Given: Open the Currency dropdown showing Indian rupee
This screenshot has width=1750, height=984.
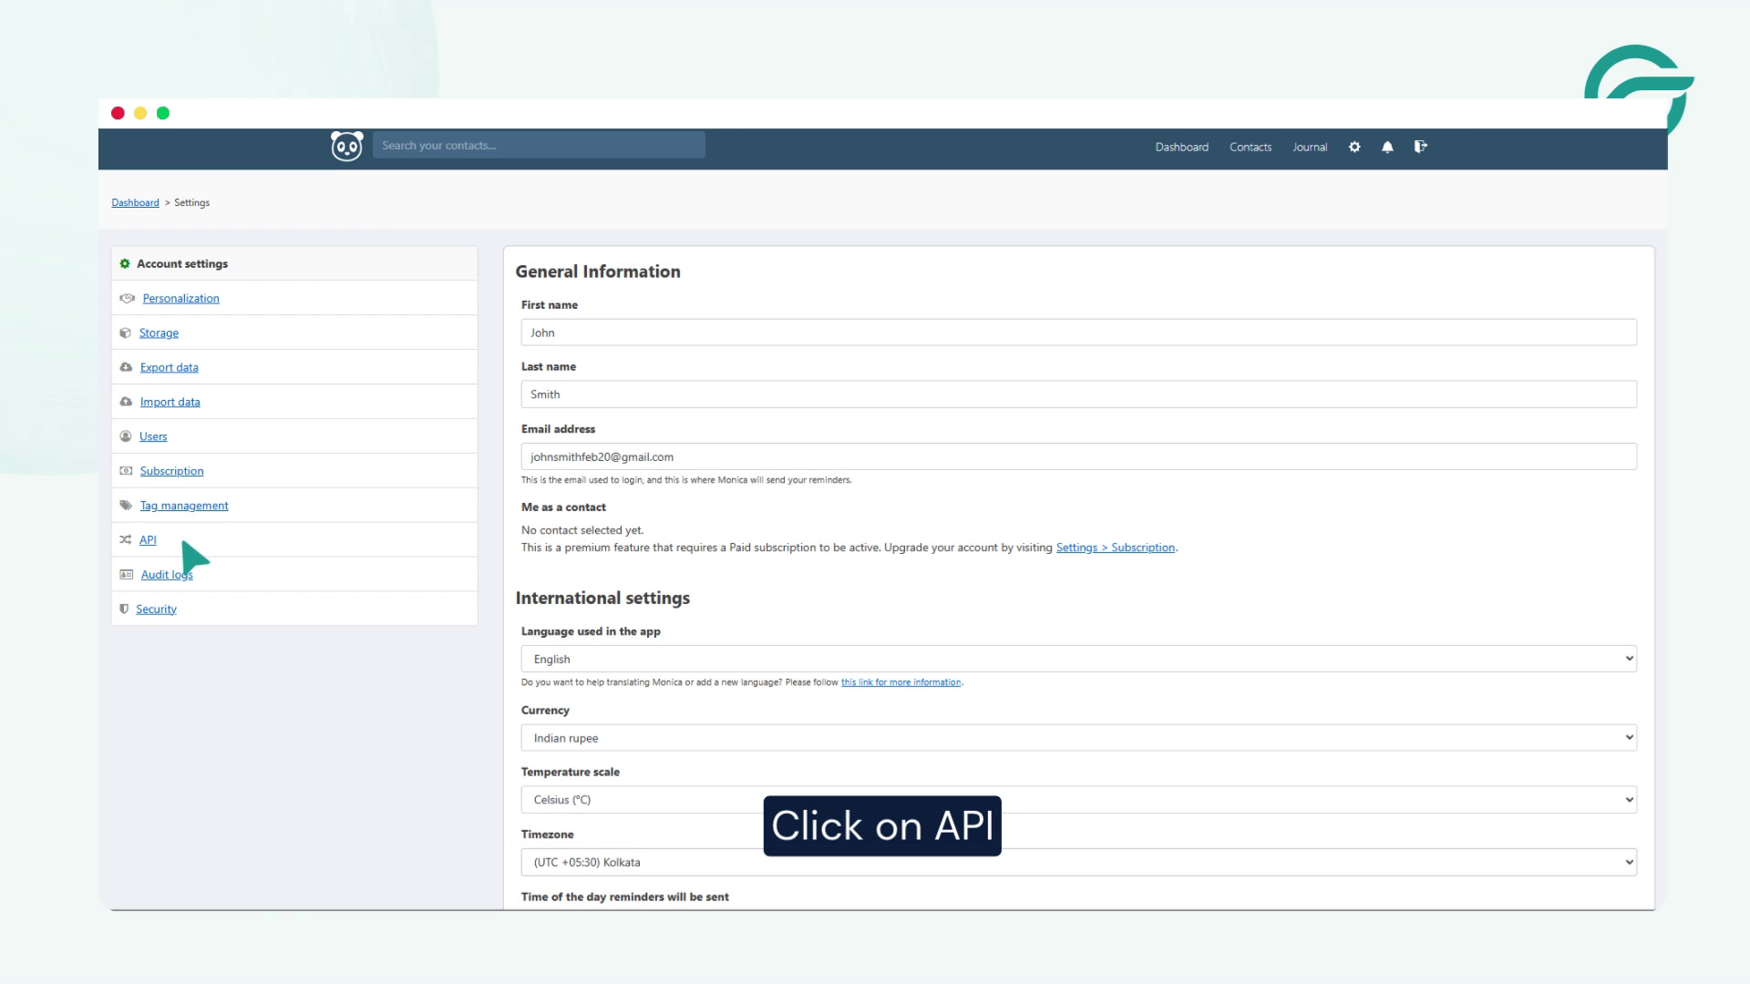Looking at the screenshot, I should 1078,738.
